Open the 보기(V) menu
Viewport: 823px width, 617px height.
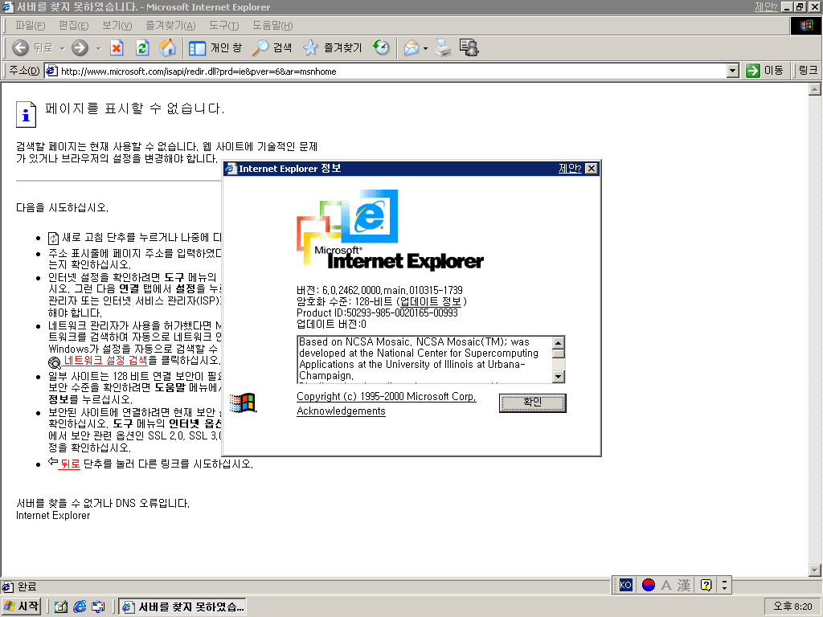pos(117,25)
